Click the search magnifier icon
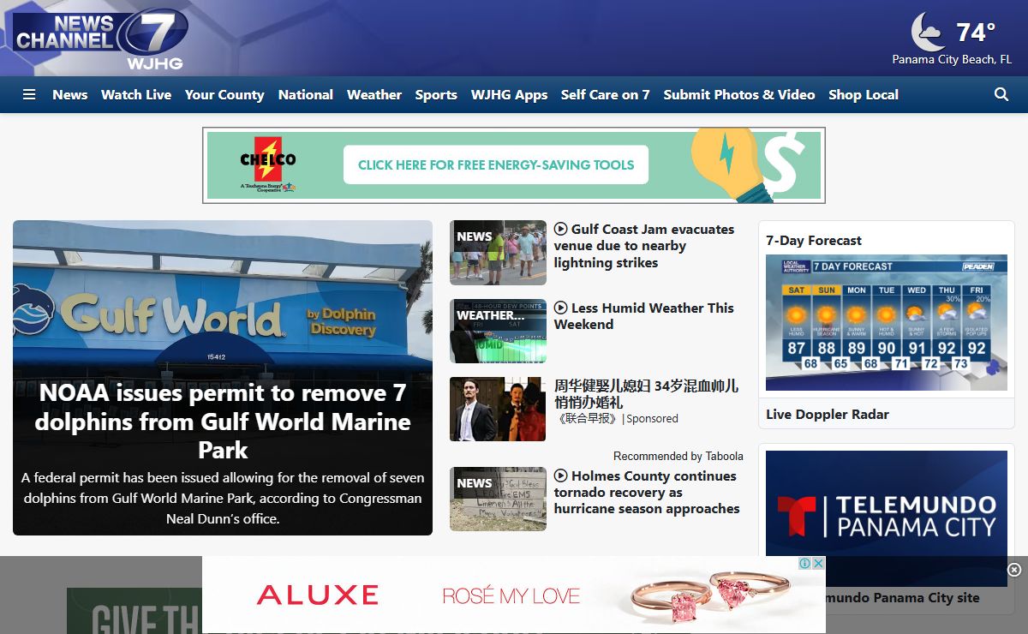The image size is (1028, 634). 1001,94
